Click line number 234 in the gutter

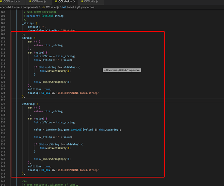coord(3,130)
